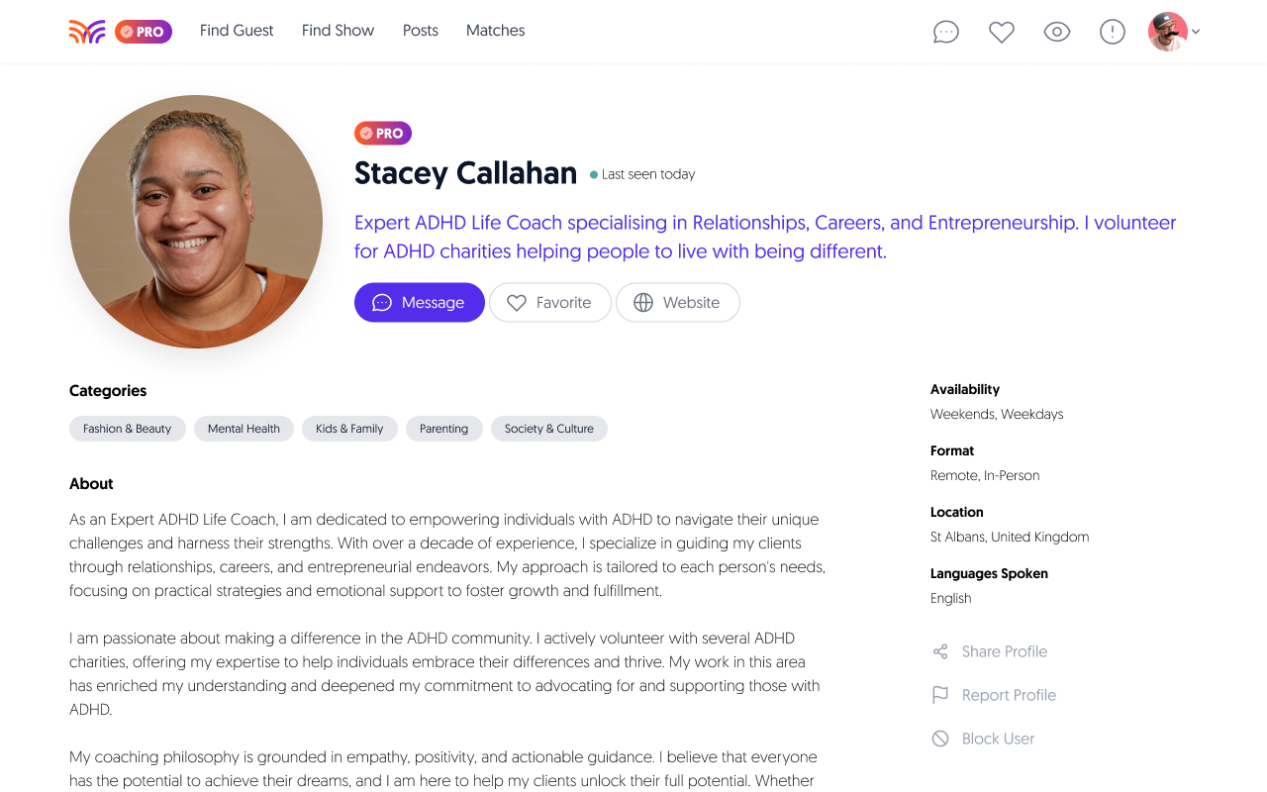Click the eye views icon in header
Image resolution: width=1267 pixels, height=792 pixels.
[x=1057, y=32]
